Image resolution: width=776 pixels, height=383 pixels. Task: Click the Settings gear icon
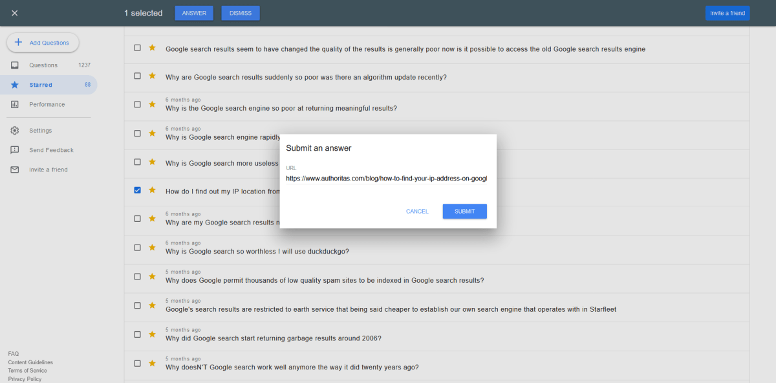(x=14, y=131)
